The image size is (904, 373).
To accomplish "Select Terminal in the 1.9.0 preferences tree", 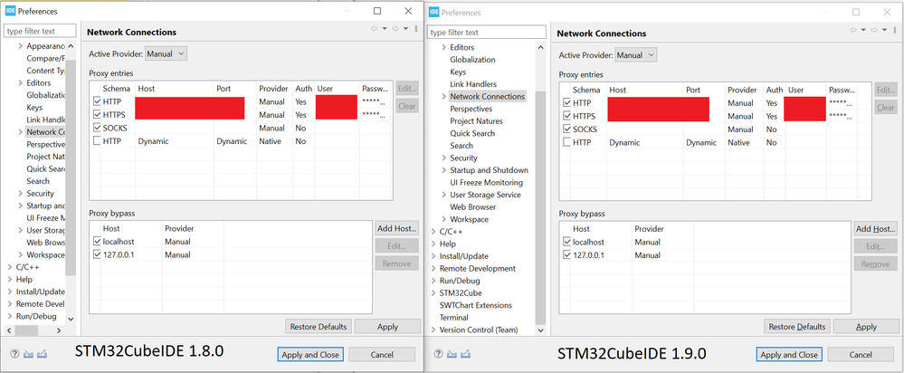I will coord(453,318).
